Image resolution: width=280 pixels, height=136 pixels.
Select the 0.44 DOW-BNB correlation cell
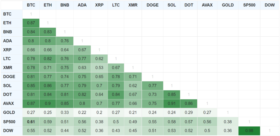coord(65,130)
